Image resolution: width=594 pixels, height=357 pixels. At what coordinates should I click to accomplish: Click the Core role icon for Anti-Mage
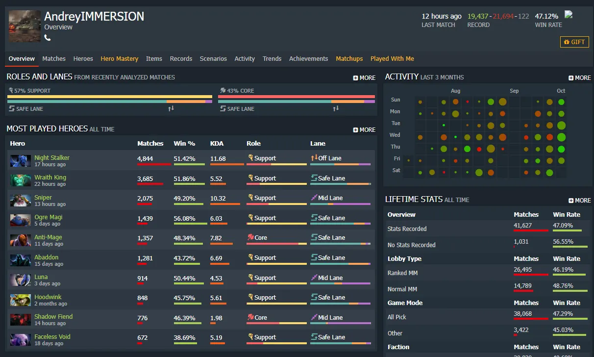click(x=250, y=237)
